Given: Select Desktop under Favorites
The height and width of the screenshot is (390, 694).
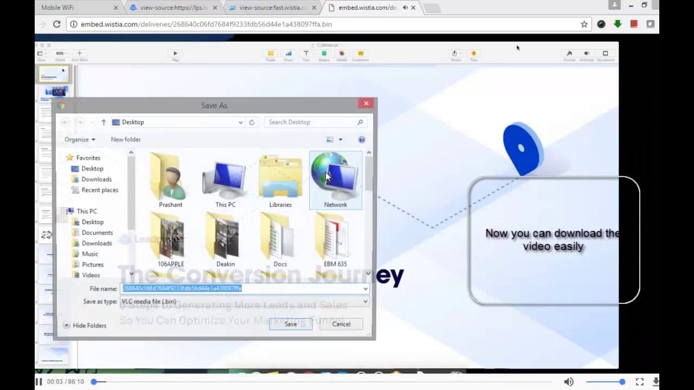Looking at the screenshot, I should 87,168.
